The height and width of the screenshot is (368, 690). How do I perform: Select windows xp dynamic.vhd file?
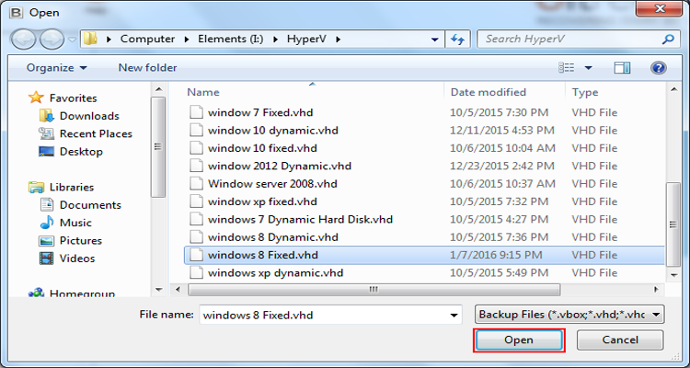[x=275, y=273]
